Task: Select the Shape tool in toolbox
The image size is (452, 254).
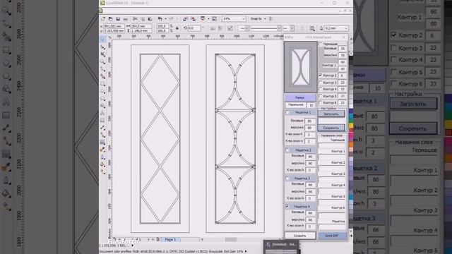Action: [x=102, y=47]
